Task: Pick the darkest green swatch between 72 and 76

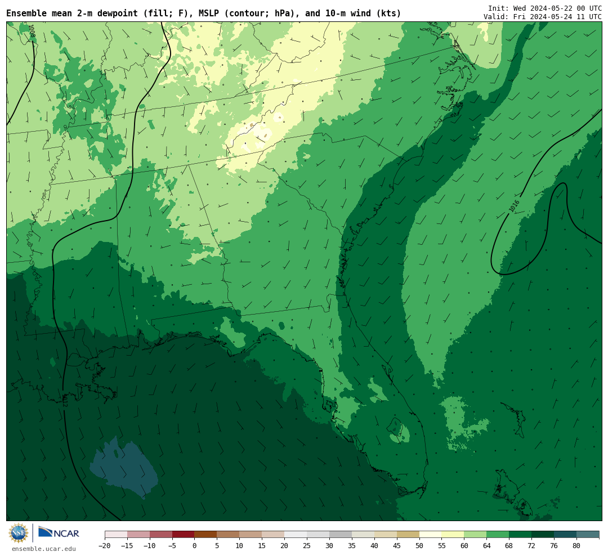Action: tap(543, 534)
